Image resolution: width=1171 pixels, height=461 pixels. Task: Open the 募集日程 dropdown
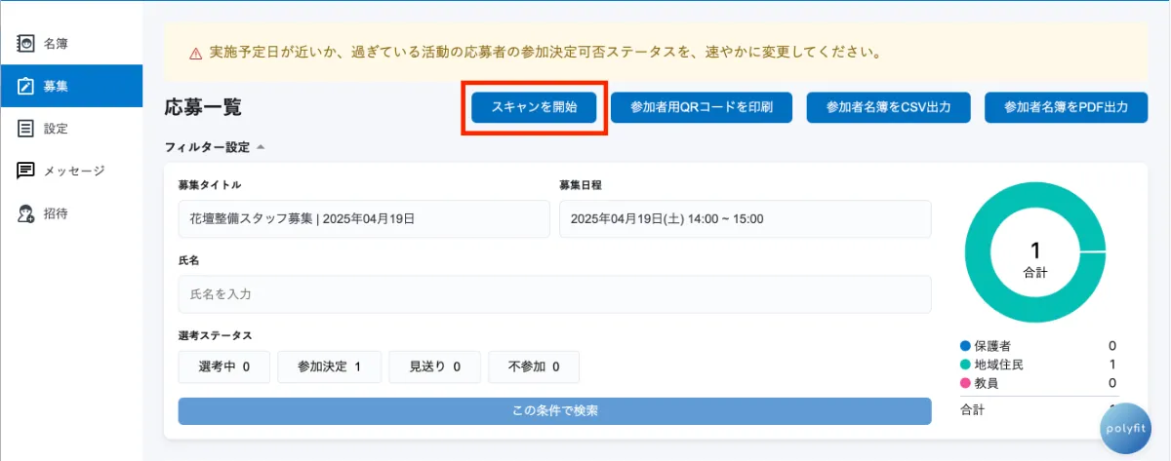[746, 219]
